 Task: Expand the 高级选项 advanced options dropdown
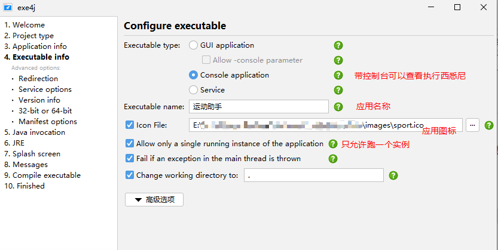pyautogui.click(x=154, y=200)
